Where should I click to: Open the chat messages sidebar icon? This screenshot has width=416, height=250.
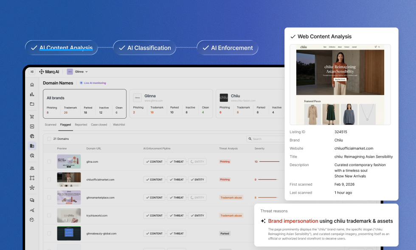(x=32, y=200)
